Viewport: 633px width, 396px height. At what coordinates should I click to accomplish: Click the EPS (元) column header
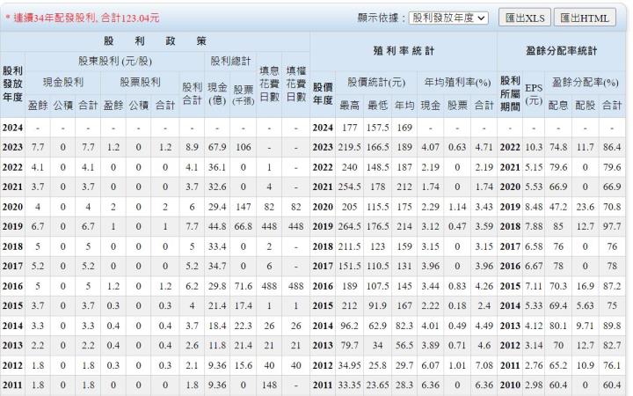coord(534,94)
